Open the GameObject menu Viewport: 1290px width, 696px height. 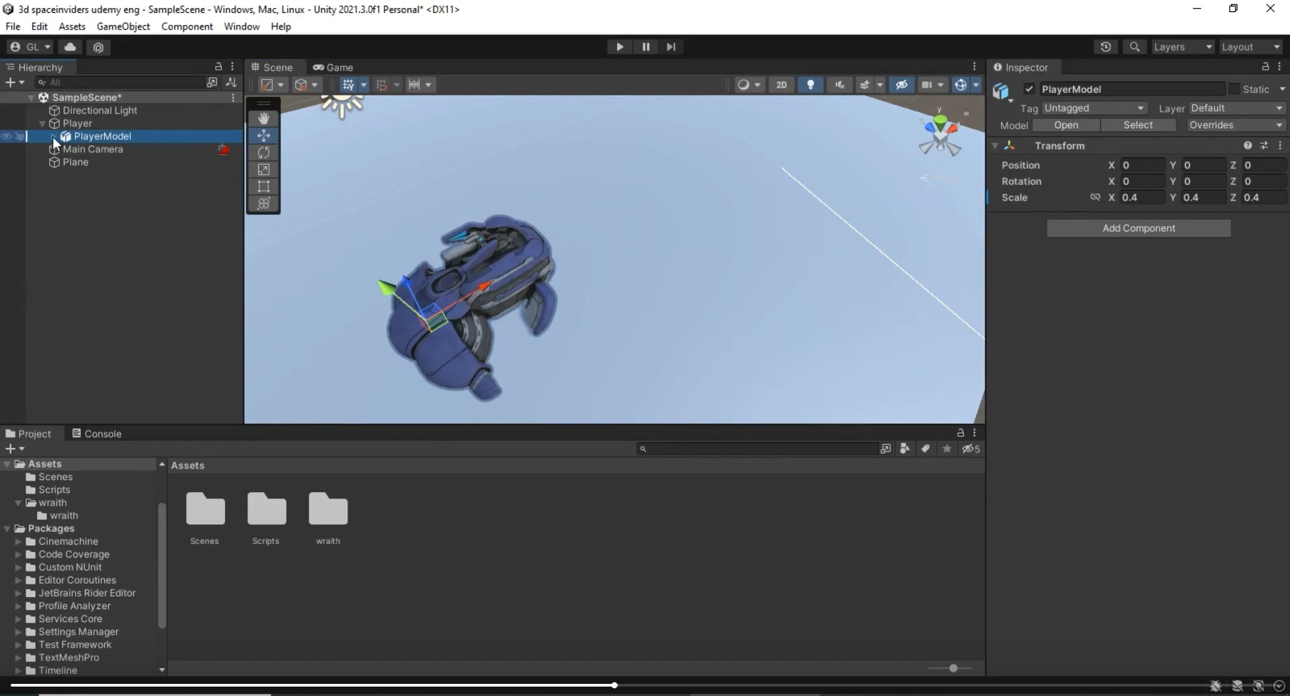coord(123,26)
